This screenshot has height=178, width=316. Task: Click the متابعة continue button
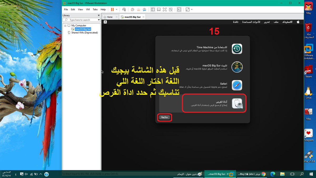(165, 117)
